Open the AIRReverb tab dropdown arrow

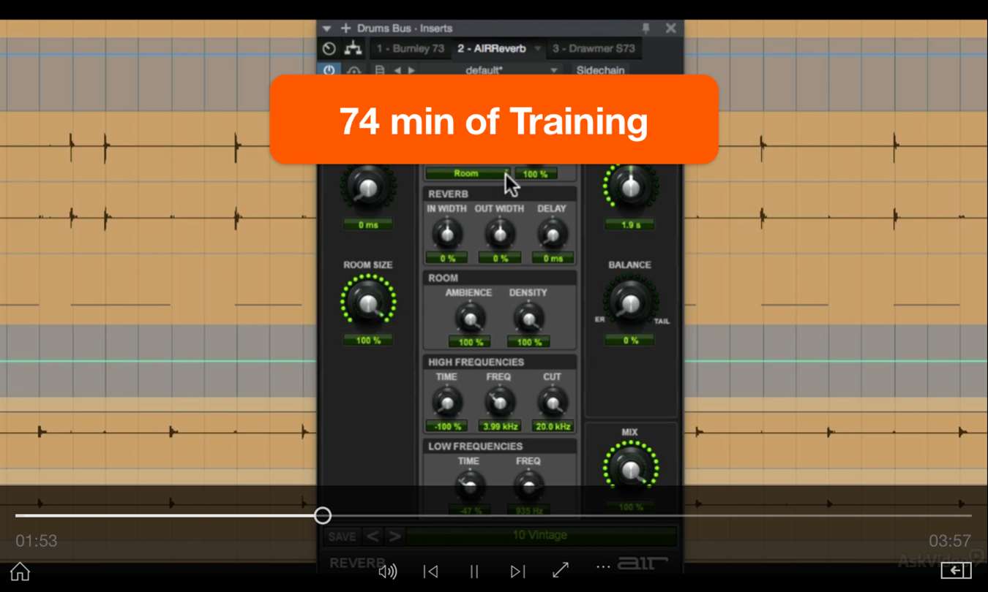click(x=537, y=49)
